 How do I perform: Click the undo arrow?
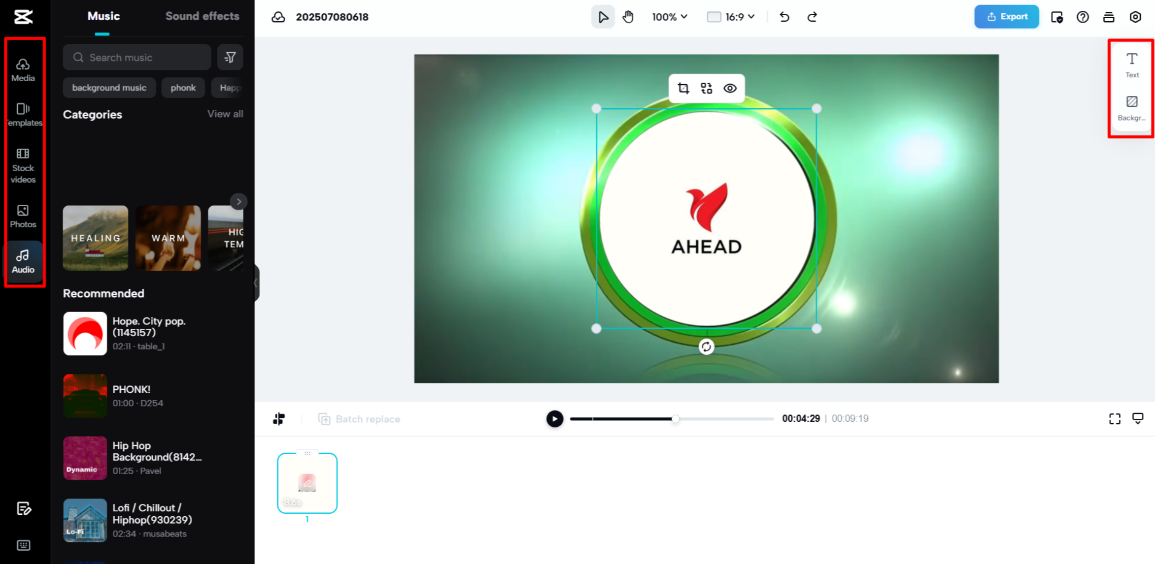click(x=784, y=17)
